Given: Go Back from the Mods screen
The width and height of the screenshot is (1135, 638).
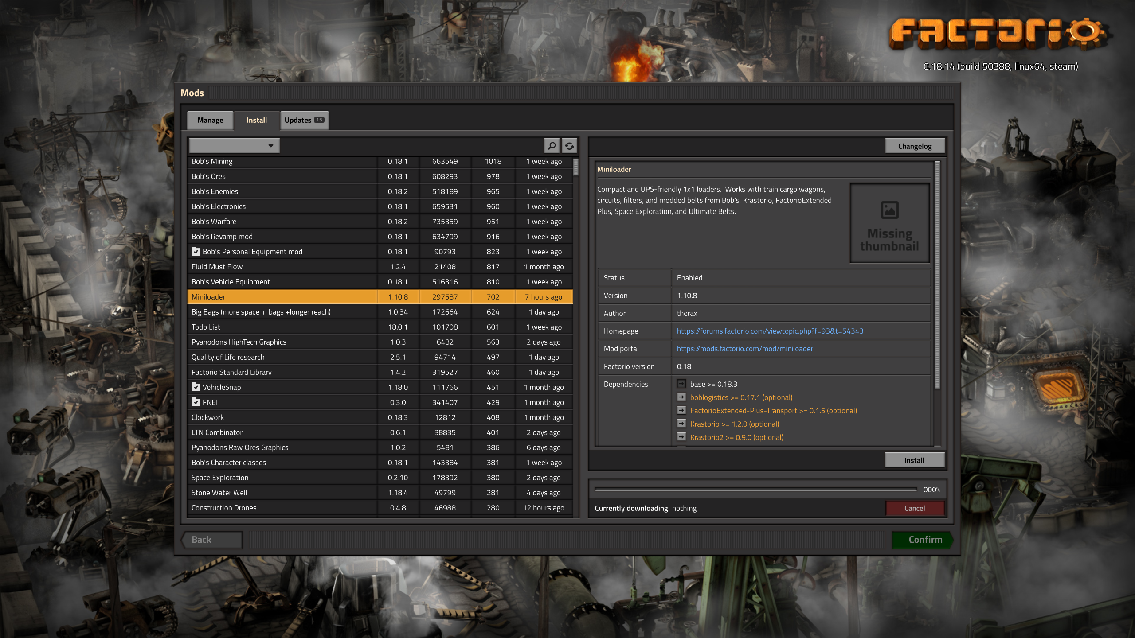Looking at the screenshot, I should tap(211, 540).
